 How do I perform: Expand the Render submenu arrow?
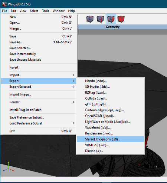(x=73, y=102)
